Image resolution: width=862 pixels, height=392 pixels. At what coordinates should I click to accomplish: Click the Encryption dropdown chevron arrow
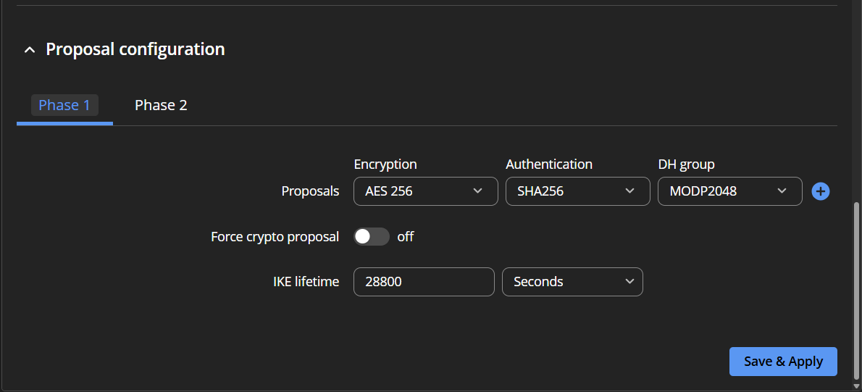click(x=478, y=191)
